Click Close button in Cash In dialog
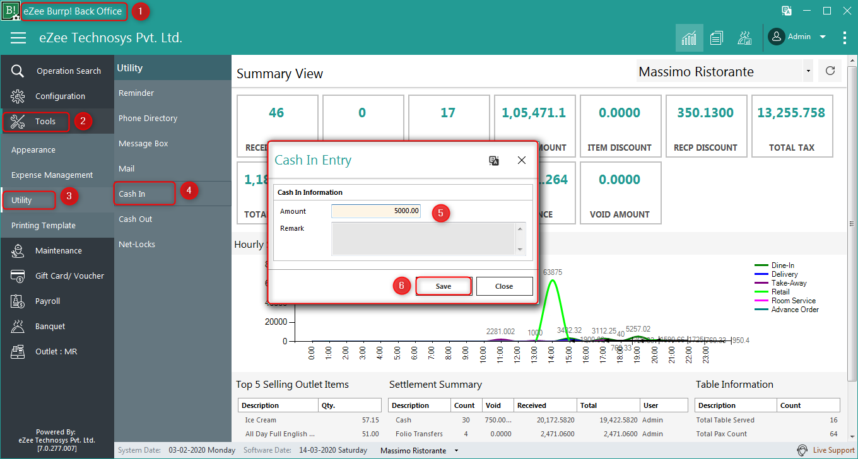Viewport: 858px width, 459px height. coord(504,286)
